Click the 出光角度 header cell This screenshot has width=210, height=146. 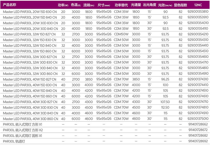point(149,5)
